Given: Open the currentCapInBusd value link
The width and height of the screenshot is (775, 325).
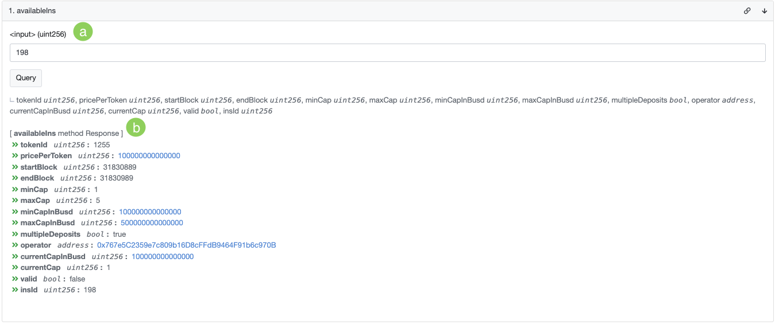Looking at the screenshot, I should (x=163, y=257).
